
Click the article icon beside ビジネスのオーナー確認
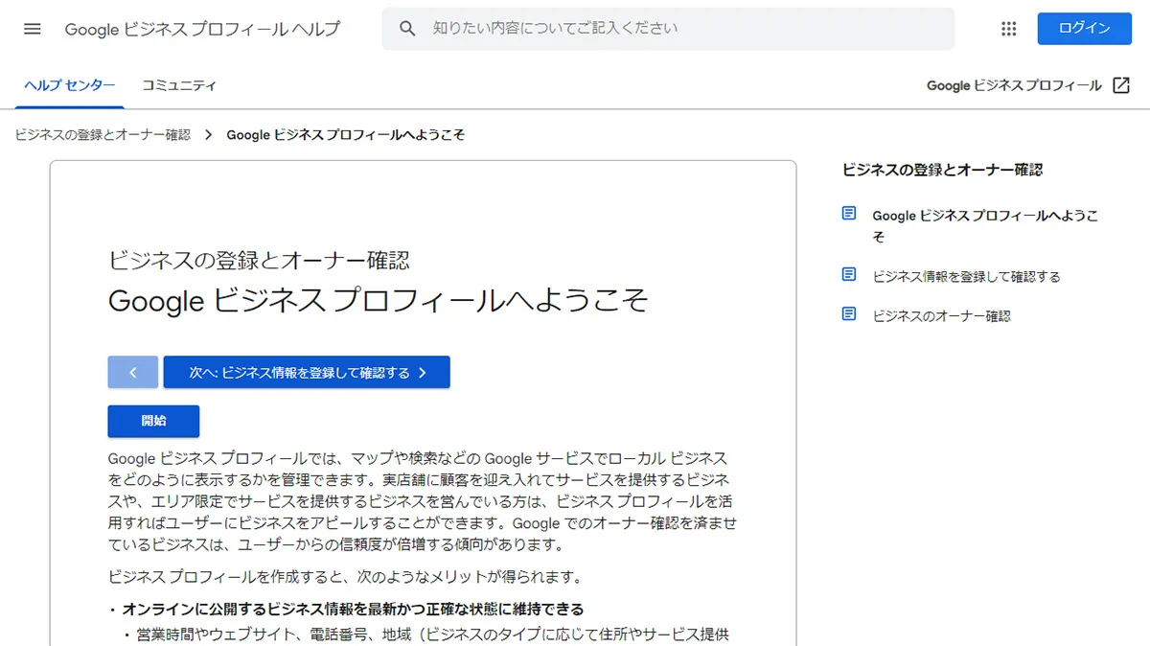pos(848,312)
